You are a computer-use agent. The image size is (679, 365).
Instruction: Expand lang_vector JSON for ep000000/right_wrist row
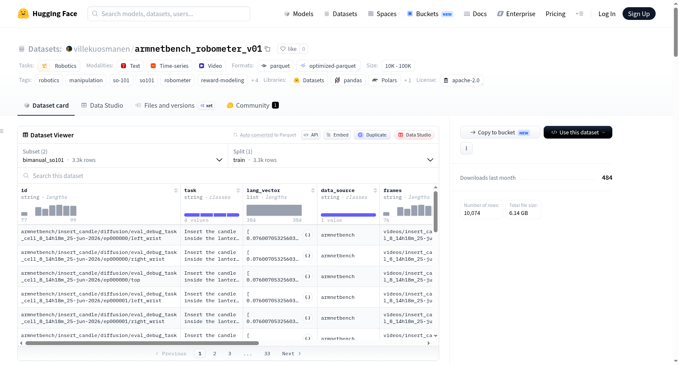[x=308, y=256]
